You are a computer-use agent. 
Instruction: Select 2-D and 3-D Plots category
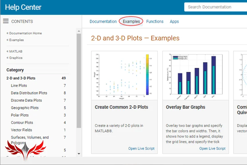[21, 78]
